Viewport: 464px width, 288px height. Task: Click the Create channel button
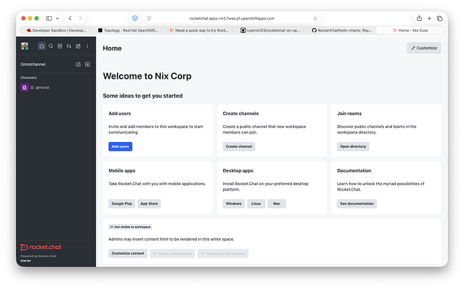(239, 147)
